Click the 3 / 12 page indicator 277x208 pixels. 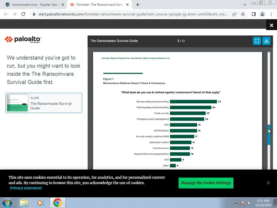coord(181,41)
